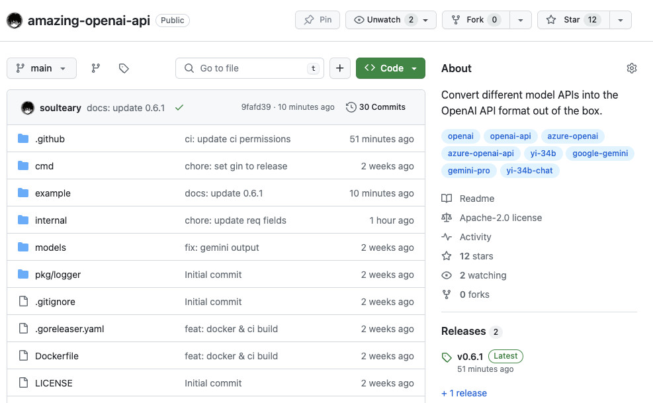653x403 pixels.
Task: Click the amazing-openai-api repository title
Action: pyautogui.click(x=89, y=21)
